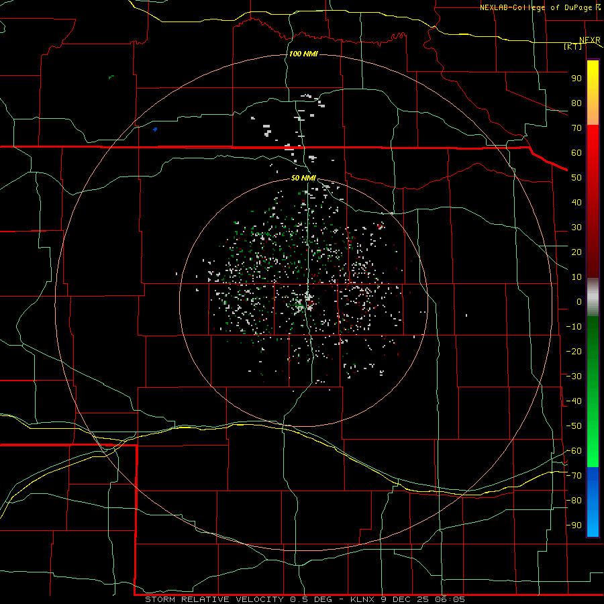Click the [KT] units label
The height and width of the screenshot is (604, 604).
[x=573, y=46]
